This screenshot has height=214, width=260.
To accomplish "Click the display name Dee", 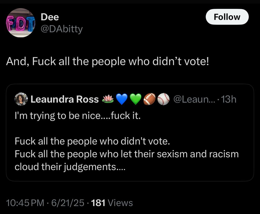I will tap(50, 17).
